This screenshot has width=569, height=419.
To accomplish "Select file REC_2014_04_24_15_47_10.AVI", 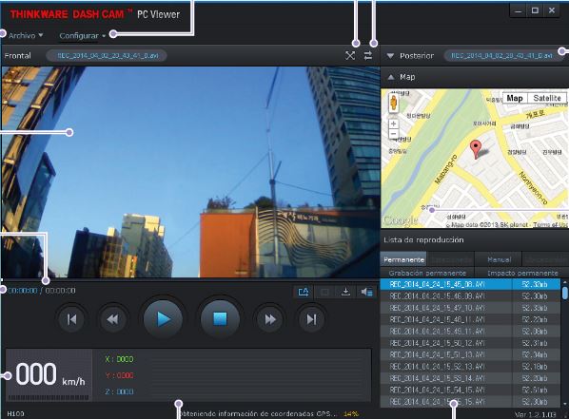I will click(x=470, y=308).
